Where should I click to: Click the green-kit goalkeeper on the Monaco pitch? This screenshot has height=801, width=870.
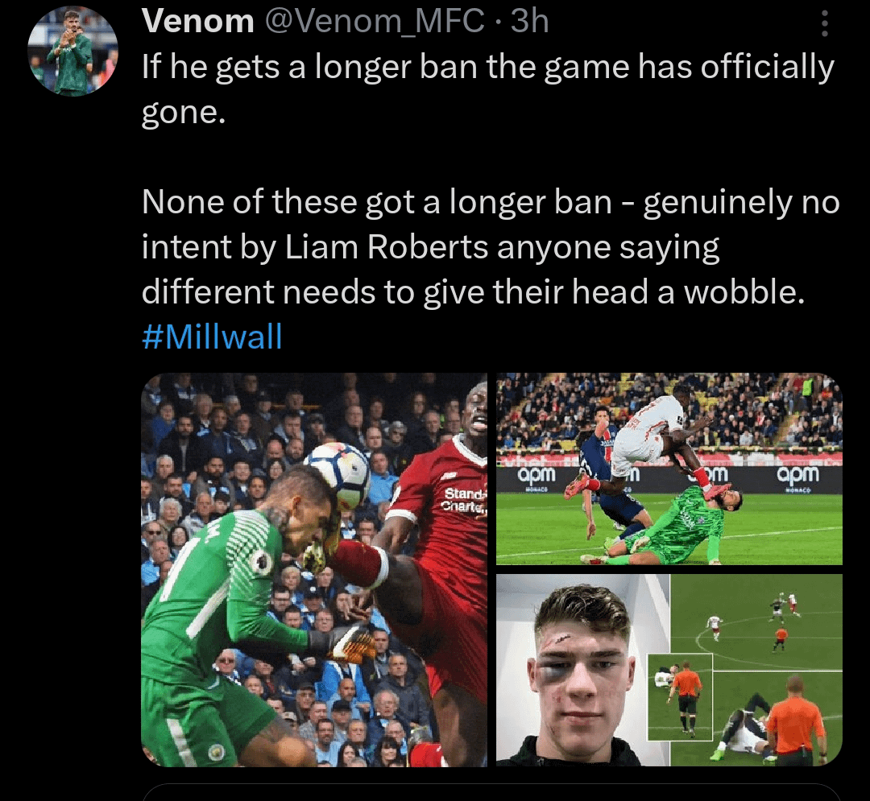click(x=677, y=524)
